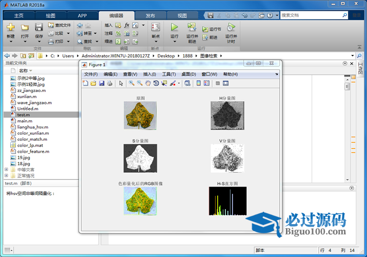This screenshot has width=367, height=257.
Task: Switch to the 绘图 ribbon tab
Action: 50,15
